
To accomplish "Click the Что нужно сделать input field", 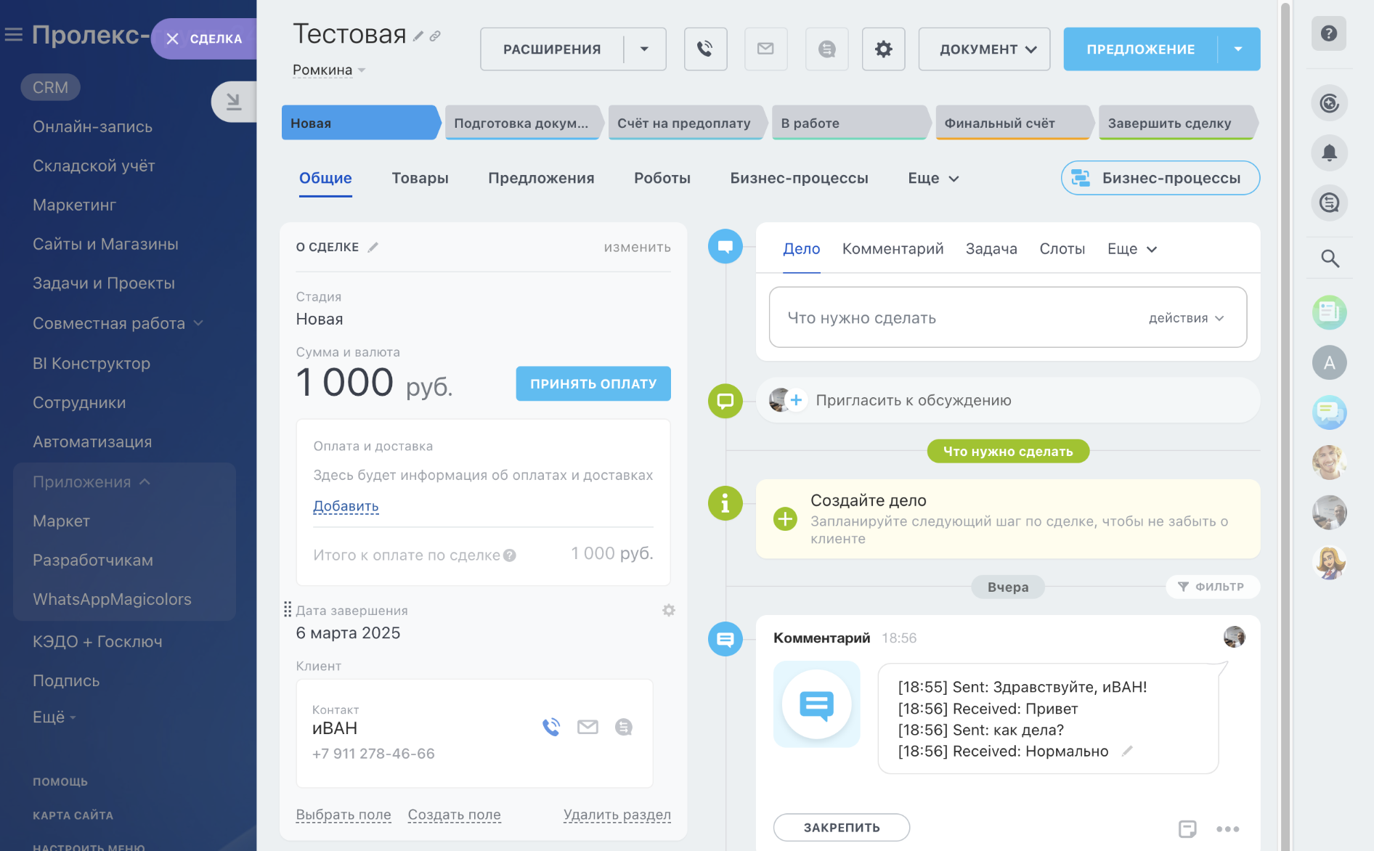I will pyautogui.click(x=1008, y=317).
